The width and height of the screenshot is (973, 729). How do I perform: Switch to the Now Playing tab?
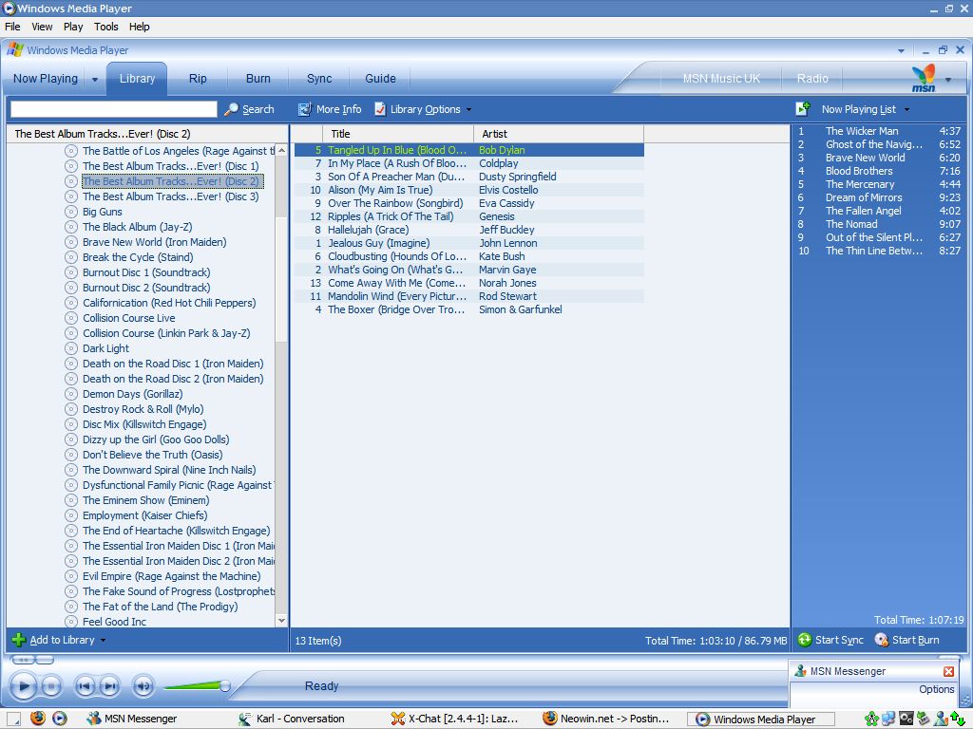(x=46, y=79)
